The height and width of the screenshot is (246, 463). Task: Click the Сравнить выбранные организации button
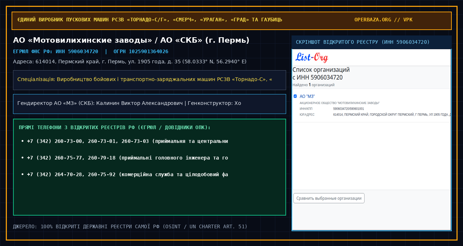coord(329,198)
